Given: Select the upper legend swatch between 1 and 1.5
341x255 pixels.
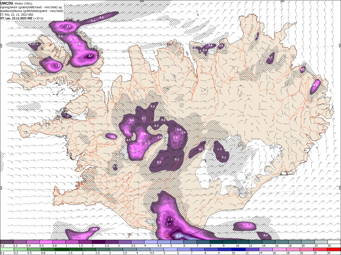Looking at the screenshot, I should 72,242.
